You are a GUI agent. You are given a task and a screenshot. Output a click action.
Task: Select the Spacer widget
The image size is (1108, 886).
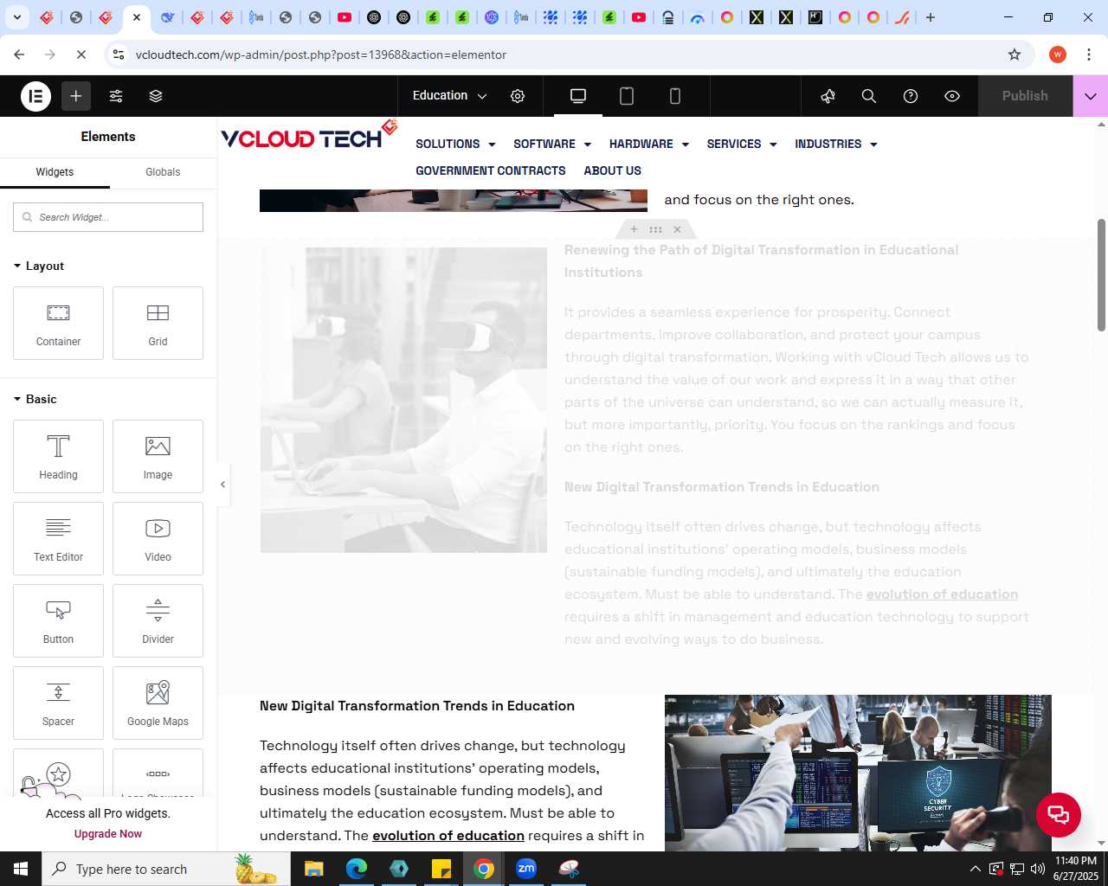tap(58, 703)
